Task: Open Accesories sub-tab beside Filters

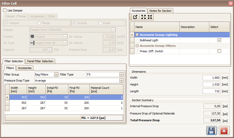Action: coord(25,68)
